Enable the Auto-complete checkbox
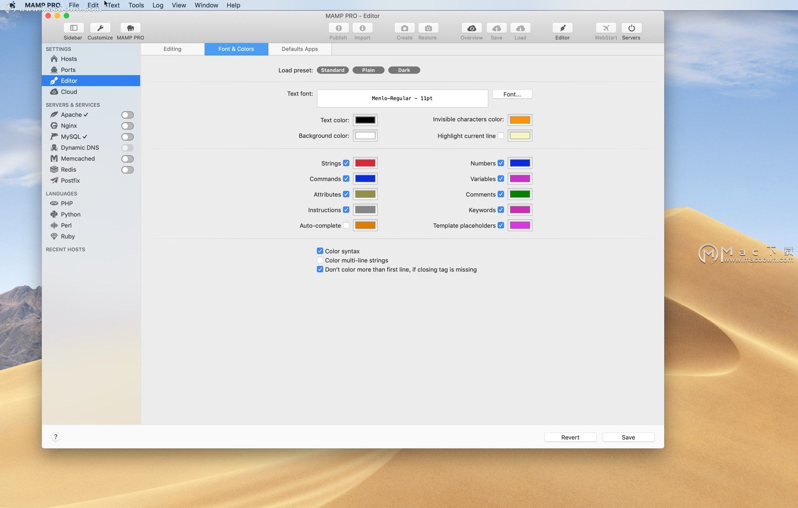 coord(346,225)
